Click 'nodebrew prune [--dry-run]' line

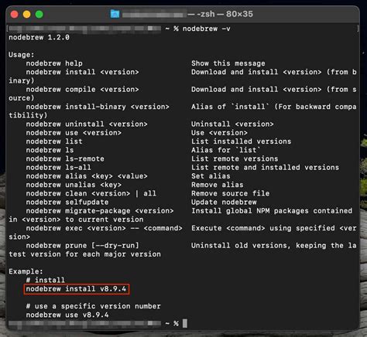coord(82,246)
